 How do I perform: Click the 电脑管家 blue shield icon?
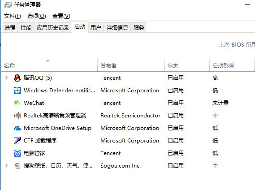click(17, 153)
